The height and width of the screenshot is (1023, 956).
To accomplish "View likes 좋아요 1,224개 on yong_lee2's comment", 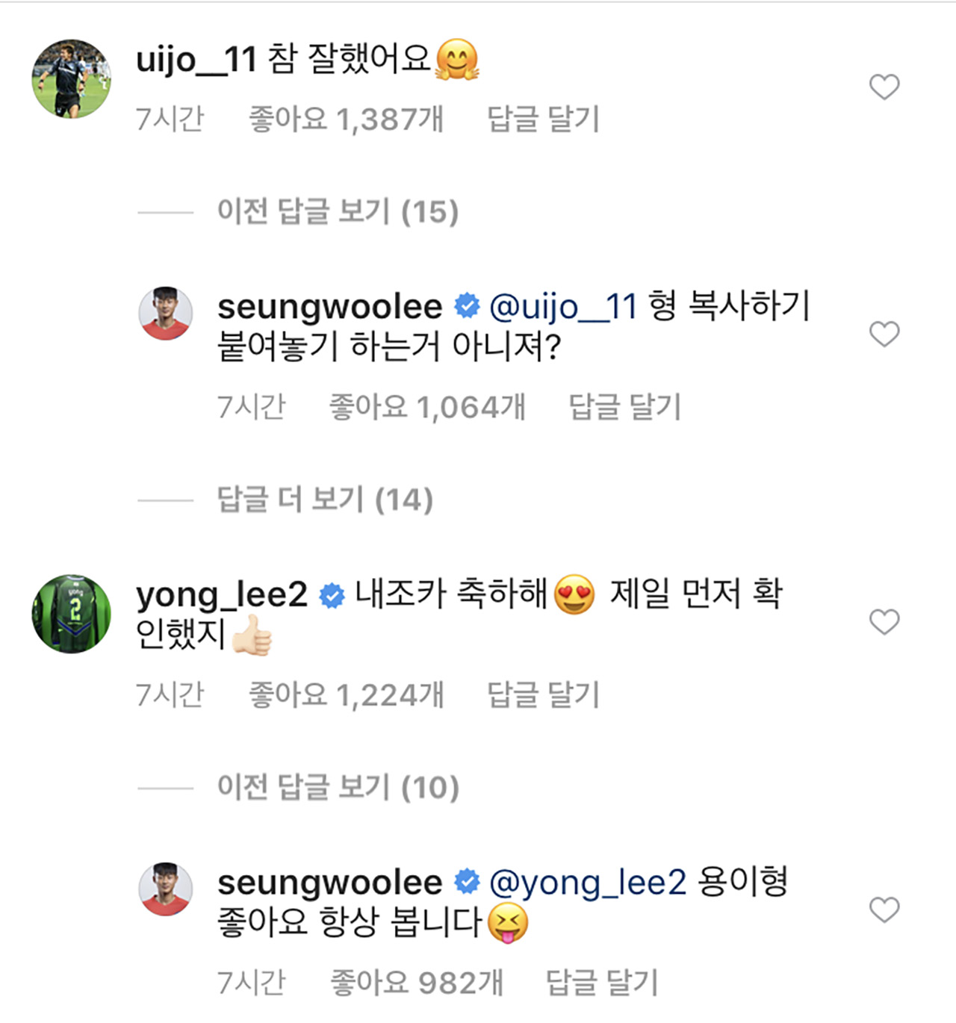I will [346, 695].
